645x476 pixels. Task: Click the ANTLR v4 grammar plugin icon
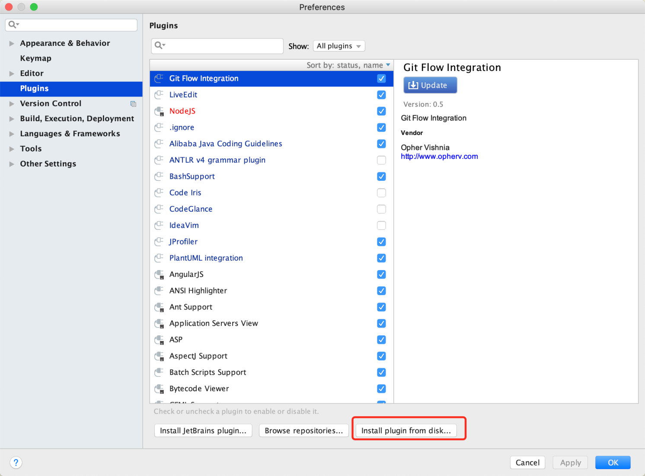(159, 160)
